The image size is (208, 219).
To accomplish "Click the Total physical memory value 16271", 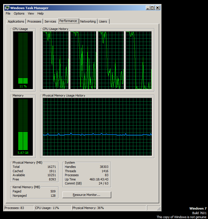I will [52, 167].
